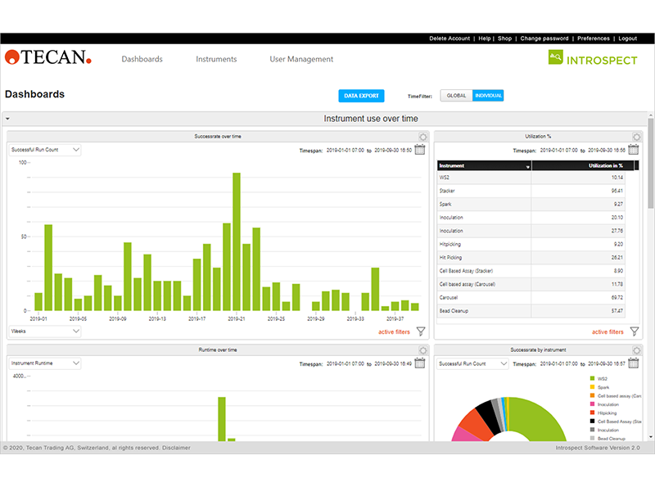Open settings gear of Successrate over time panel
This screenshot has width=655, height=487.
point(422,137)
